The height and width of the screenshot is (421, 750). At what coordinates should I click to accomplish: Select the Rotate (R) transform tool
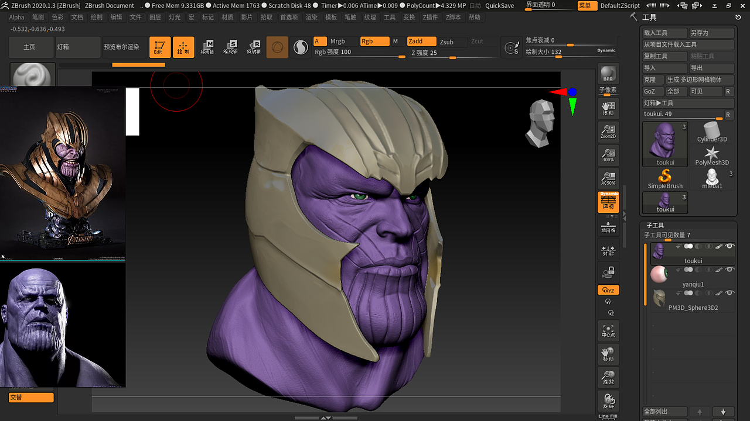[x=254, y=47]
